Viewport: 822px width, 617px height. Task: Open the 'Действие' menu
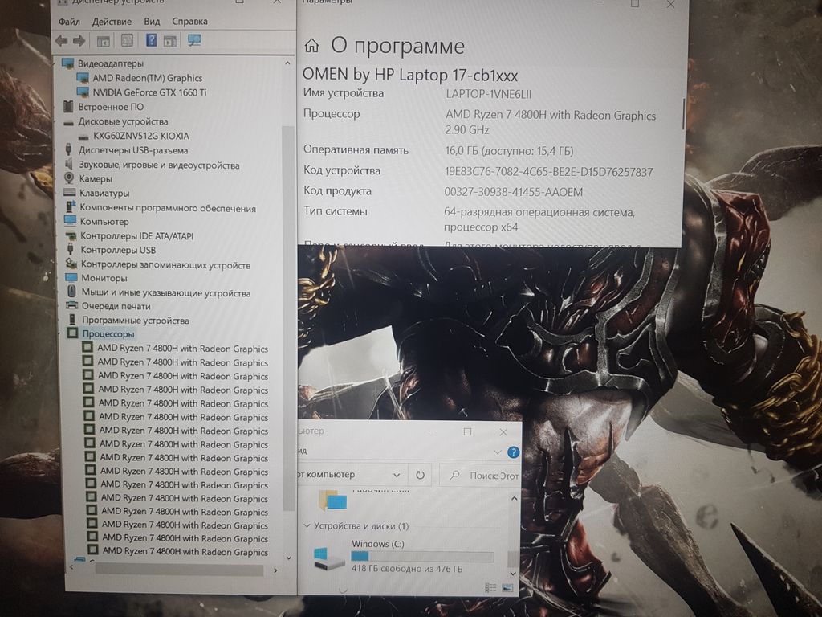pos(112,22)
